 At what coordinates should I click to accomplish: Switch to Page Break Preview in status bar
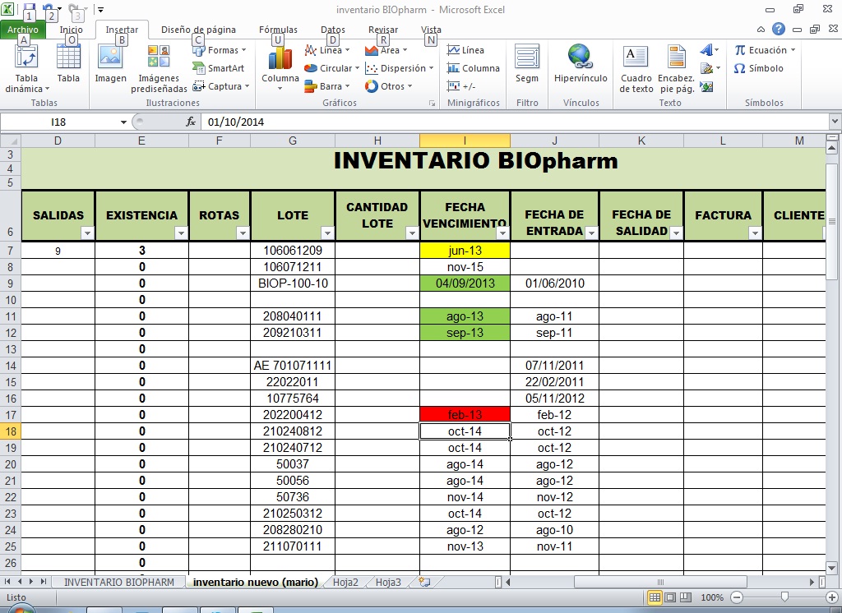coord(686,597)
